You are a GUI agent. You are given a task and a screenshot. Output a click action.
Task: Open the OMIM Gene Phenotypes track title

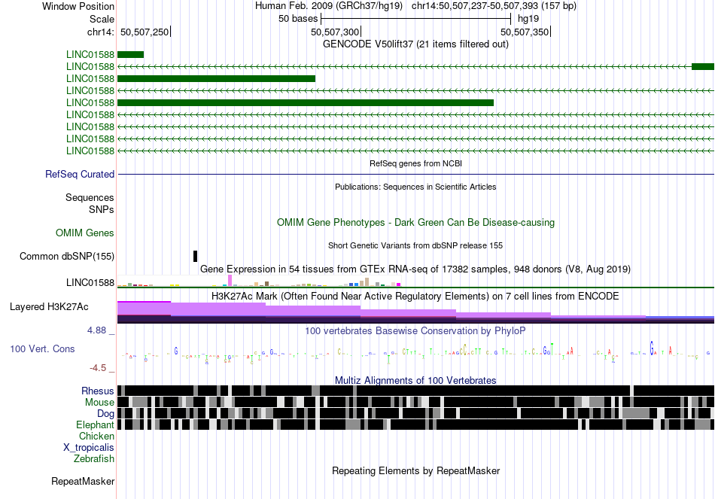click(x=415, y=223)
